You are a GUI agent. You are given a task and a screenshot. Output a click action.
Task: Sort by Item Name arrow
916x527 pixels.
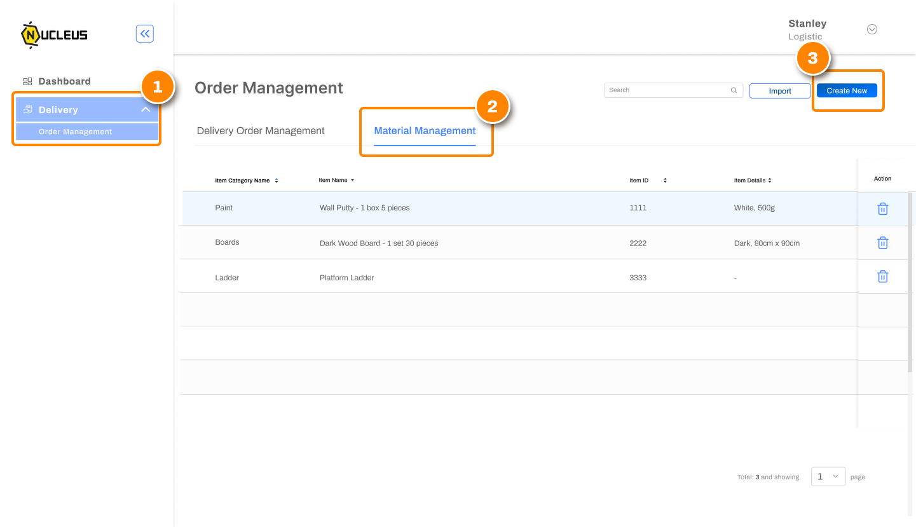pos(352,180)
